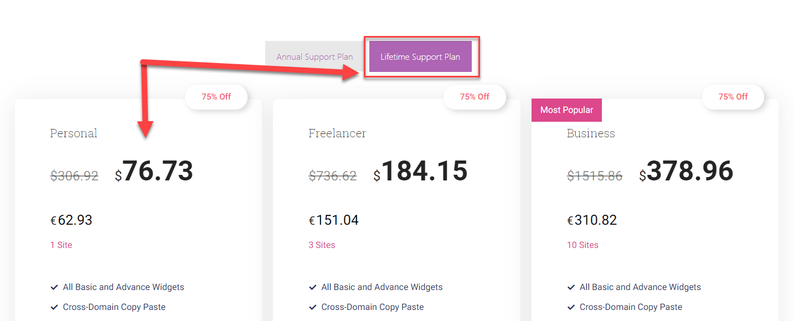The image size is (794, 321).
Task: Click the Business plan title
Action: coord(591,133)
